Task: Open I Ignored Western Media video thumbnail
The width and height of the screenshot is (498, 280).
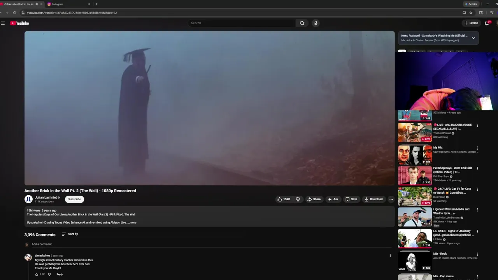Action: tap(415, 217)
